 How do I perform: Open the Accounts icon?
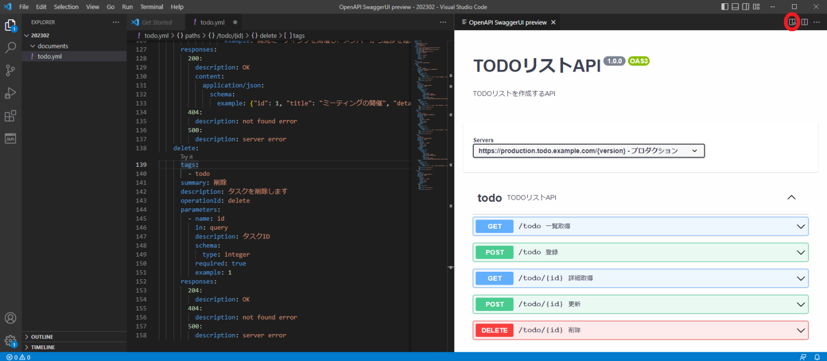11,318
